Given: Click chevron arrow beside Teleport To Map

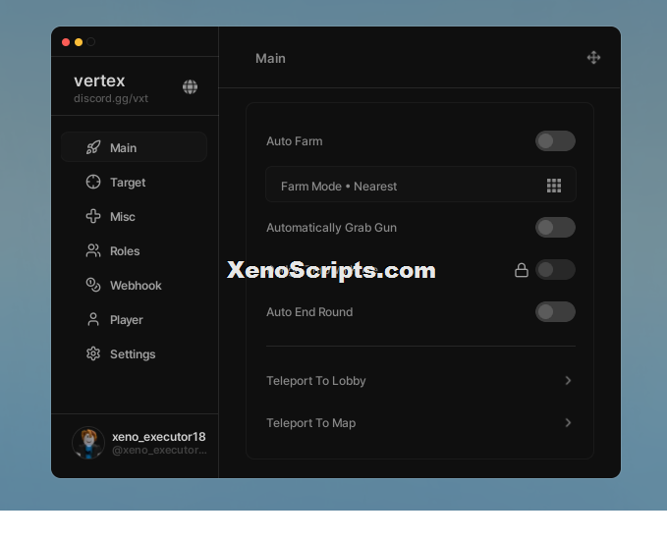Looking at the screenshot, I should click(568, 422).
